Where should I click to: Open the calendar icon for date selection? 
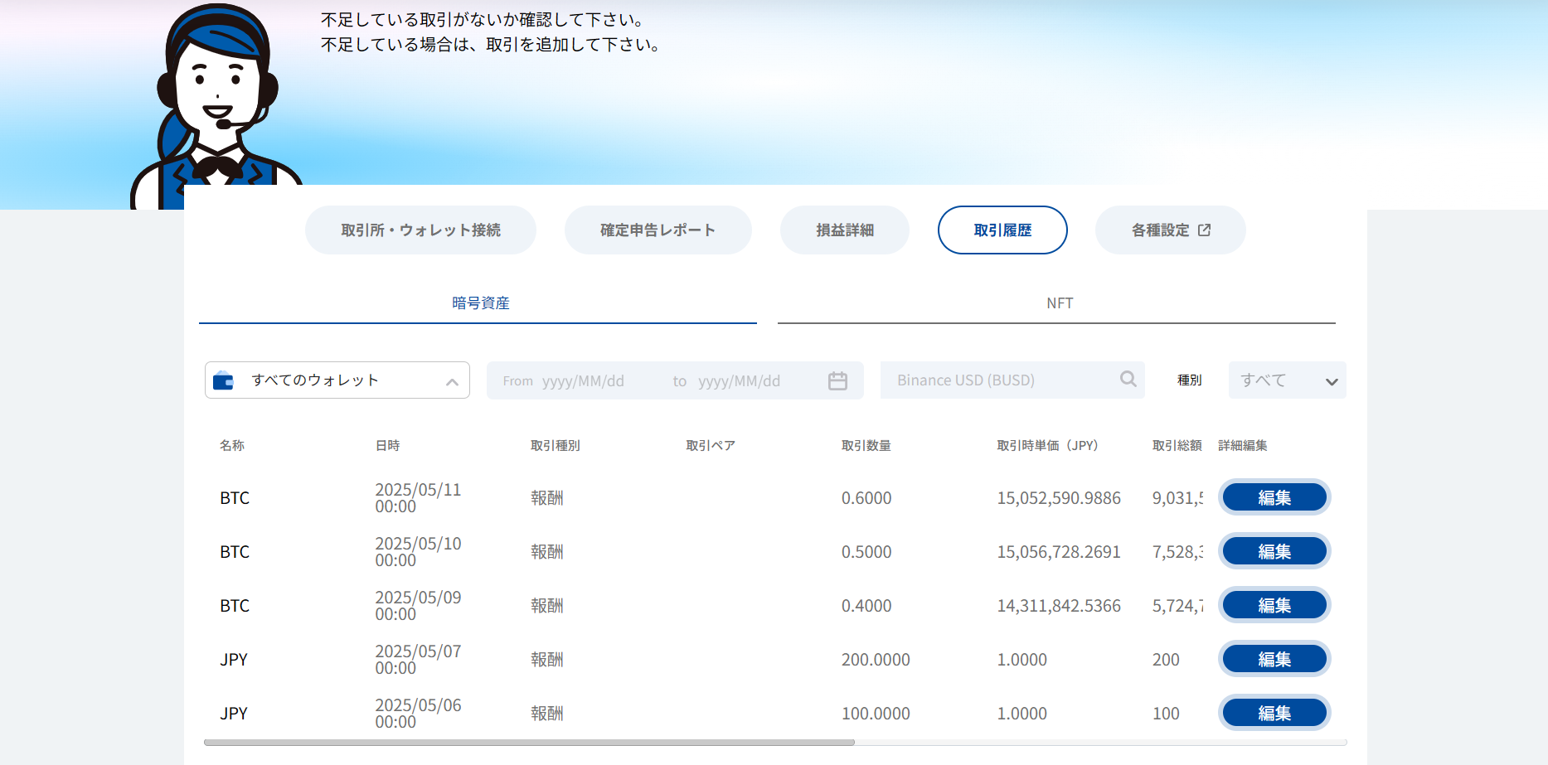[x=837, y=380]
